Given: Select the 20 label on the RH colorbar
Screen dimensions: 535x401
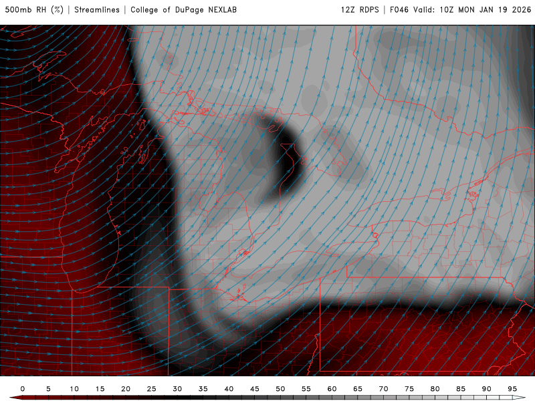Looking at the screenshot, I should (x=126, y=389).
